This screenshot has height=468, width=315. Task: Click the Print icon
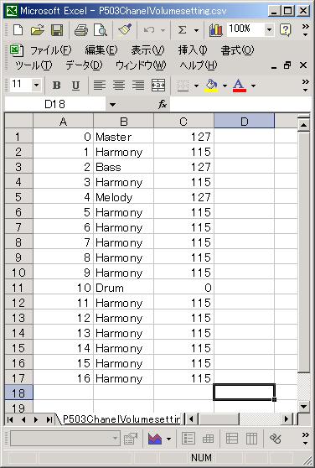[80, 30]
